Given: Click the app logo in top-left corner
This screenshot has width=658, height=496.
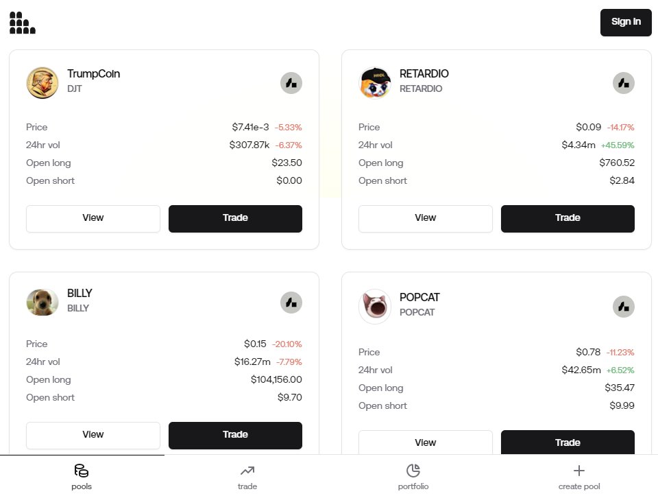Looking at the screenshot, I should point(23,23).
